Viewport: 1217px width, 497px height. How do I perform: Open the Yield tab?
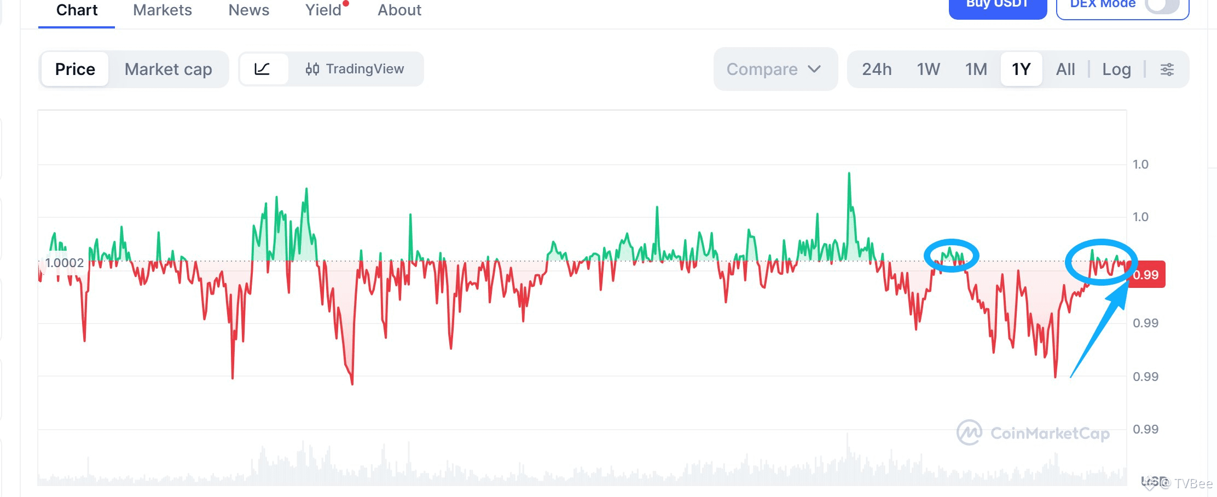coord(323,10)
